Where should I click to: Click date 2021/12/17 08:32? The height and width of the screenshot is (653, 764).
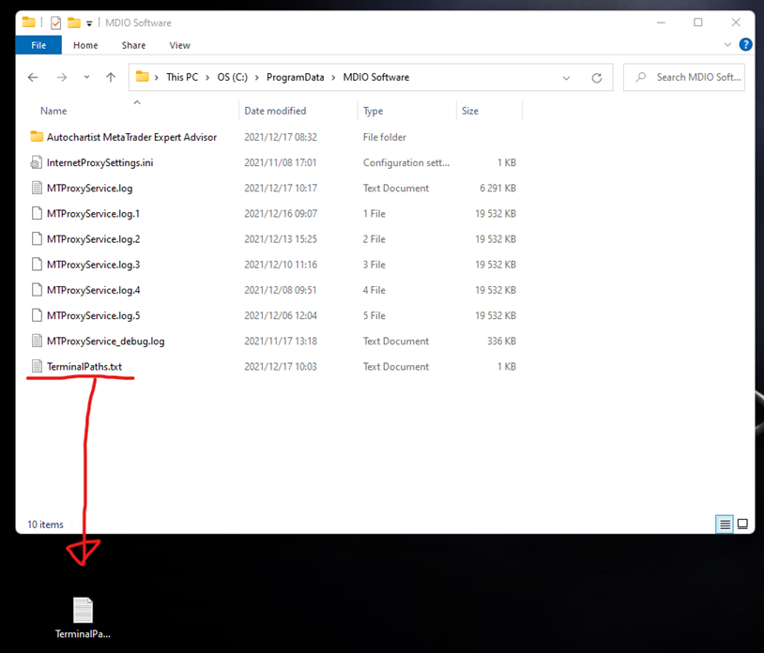pyautogui.click(x=281, y=137)
